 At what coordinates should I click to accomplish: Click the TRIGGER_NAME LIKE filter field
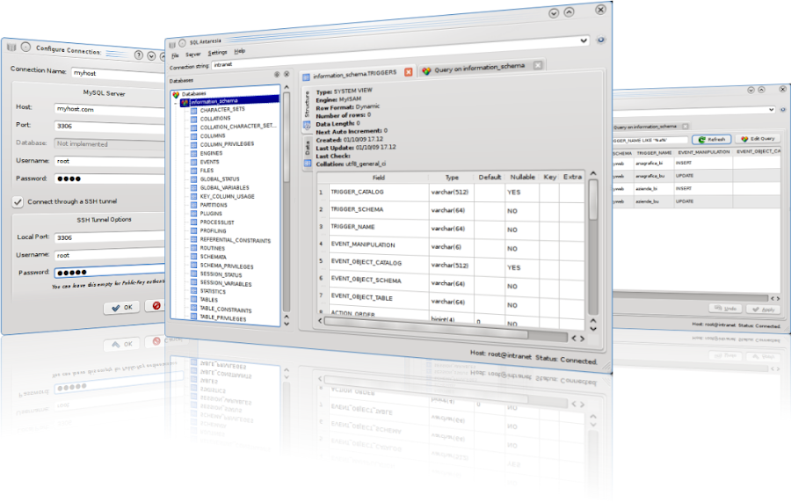[650, 140]
